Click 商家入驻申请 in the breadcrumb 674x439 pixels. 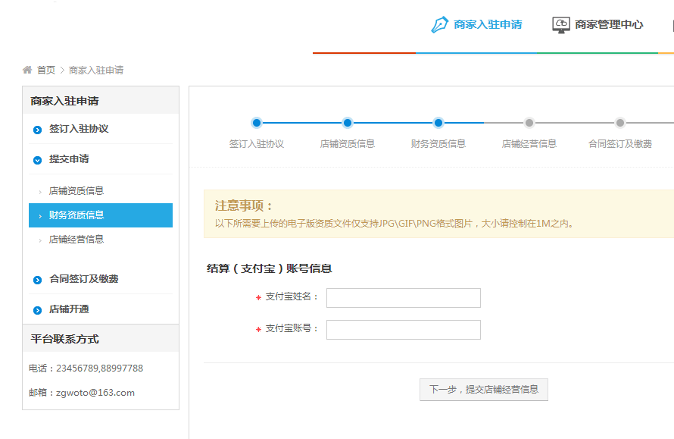tap(96, 70)
